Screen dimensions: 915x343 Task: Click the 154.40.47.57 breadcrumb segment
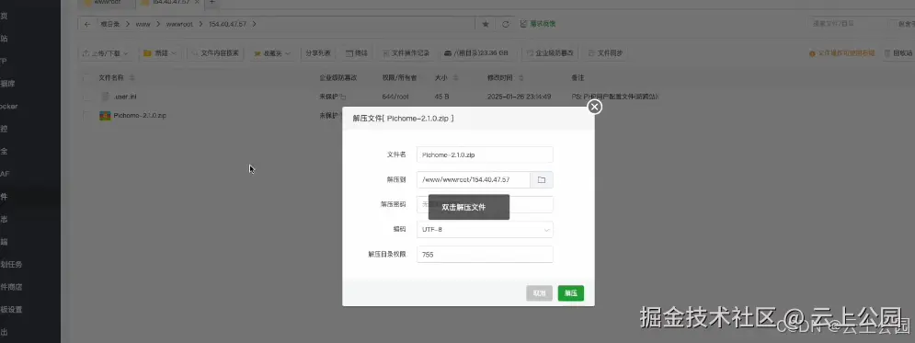pyautogui.click(x=227, y=24)
